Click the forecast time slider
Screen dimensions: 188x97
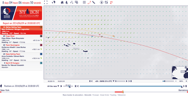click(120, 81)
